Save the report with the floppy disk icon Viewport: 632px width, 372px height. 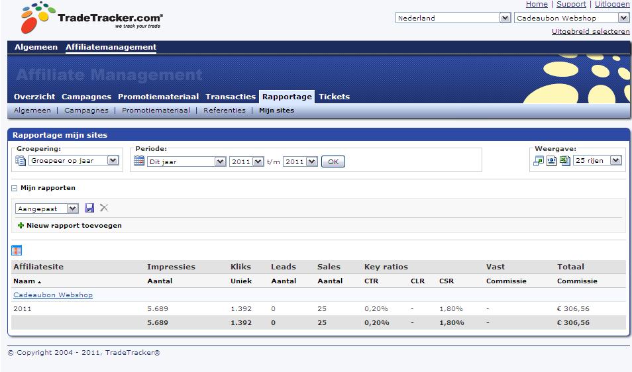pos(89,208)
